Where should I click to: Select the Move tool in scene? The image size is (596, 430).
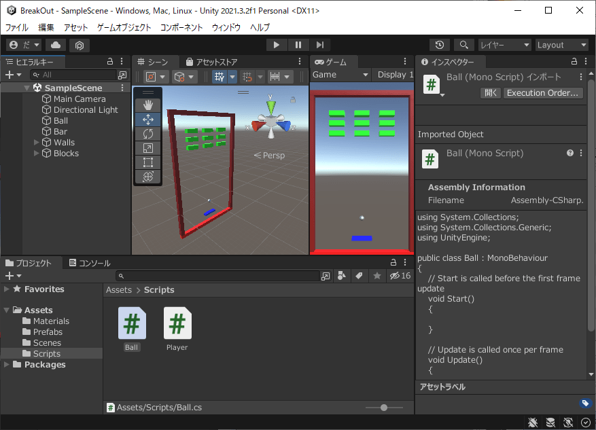pos(148,120)
